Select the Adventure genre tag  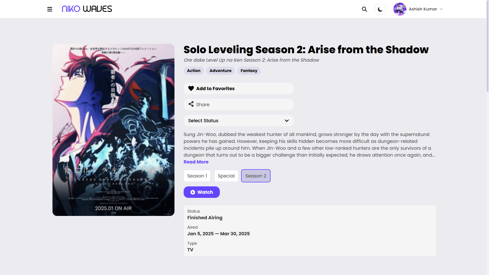click(x=221, y=71)
